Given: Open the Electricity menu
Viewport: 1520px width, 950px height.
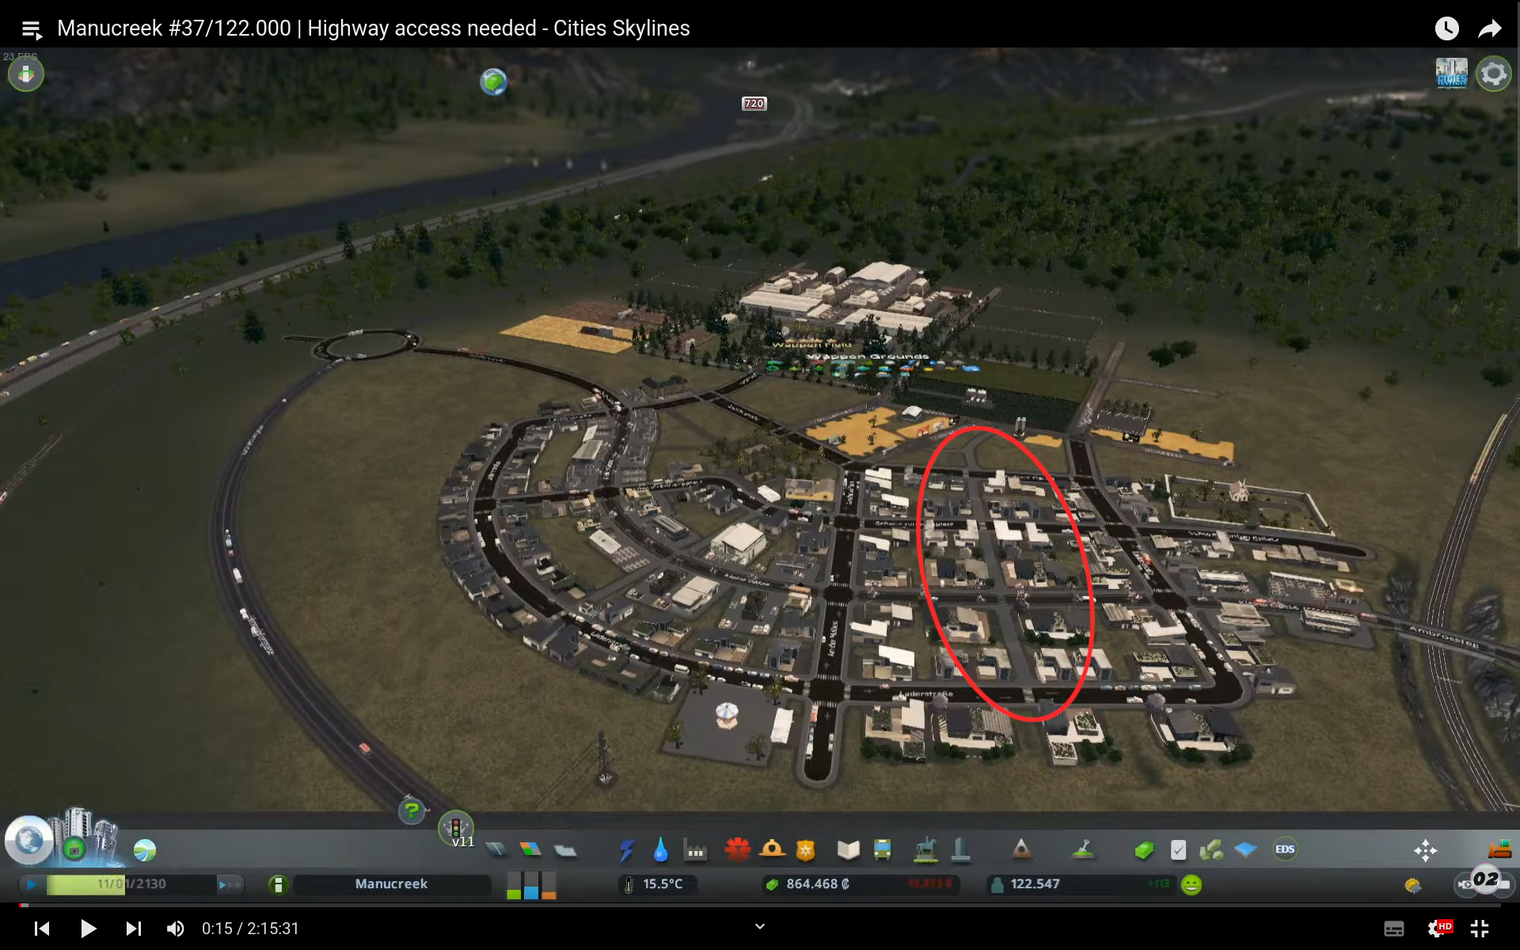Looking at the screenshot, I should [x=628, y=850].
